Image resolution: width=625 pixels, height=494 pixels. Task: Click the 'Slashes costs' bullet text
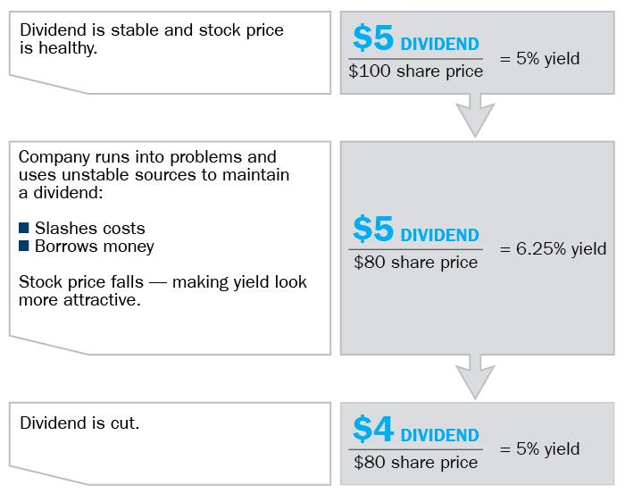pos(89,229)
